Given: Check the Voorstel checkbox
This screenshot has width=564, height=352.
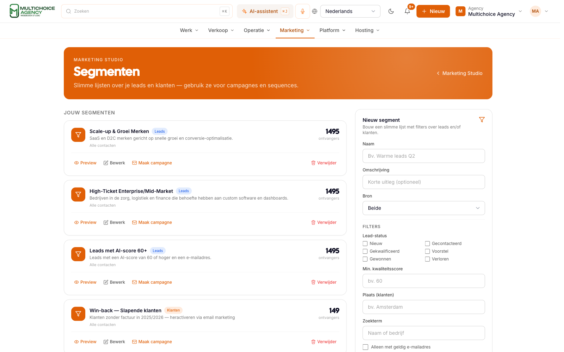Looking at the screenshot, I should coord(427,251).
